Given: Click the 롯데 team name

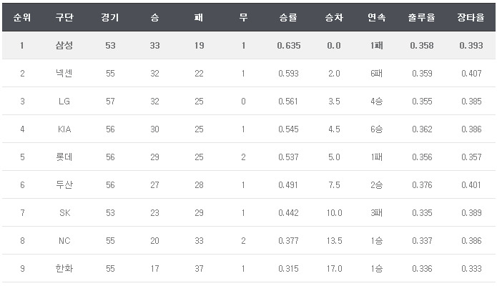Looking at the screenshot, I should click(x=64, y=157).
